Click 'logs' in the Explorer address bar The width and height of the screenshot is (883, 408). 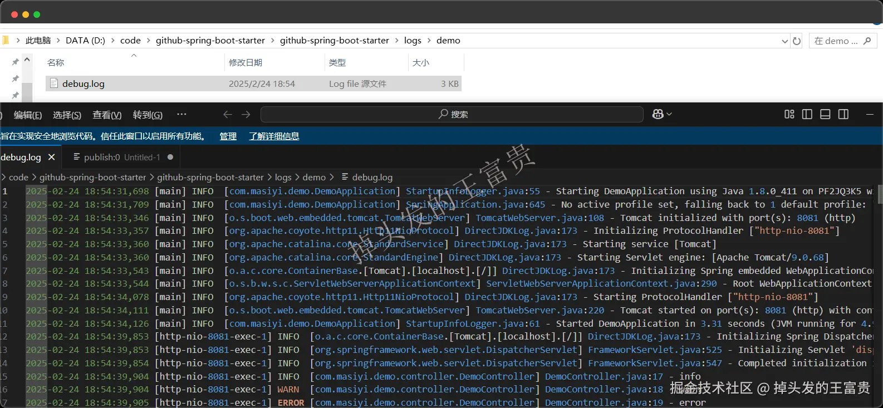(413, 41)
